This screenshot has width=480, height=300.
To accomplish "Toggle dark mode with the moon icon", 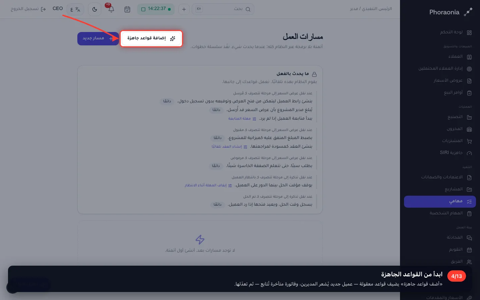I will coord(95,9).
